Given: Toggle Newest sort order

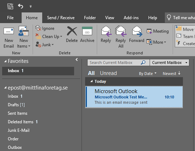Looking at the screenshot, I should pos(172,74).
